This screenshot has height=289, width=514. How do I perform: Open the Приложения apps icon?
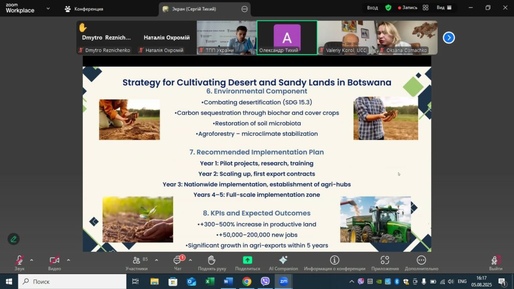[385, 260]
